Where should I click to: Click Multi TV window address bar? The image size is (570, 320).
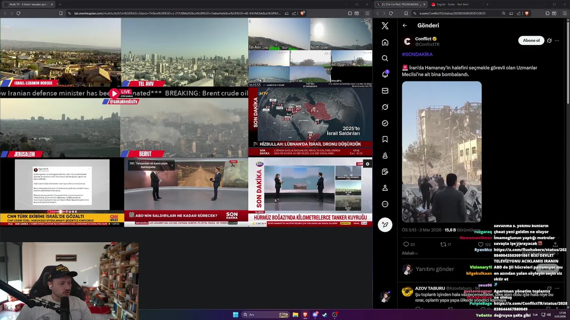pos(177,13)
